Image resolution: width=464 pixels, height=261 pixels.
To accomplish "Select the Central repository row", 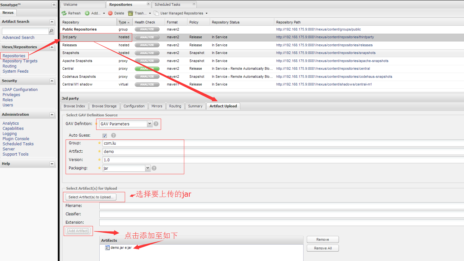I will click(262, 69).
